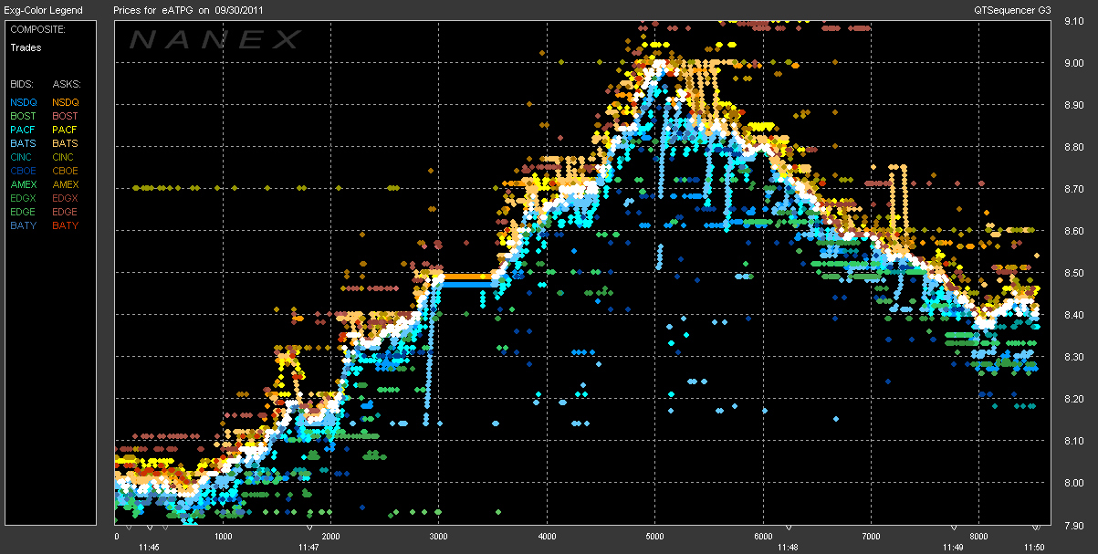1098x554 pixels.
Task: Select PACF in the ASKS column
Action: [x=67, y=130]
